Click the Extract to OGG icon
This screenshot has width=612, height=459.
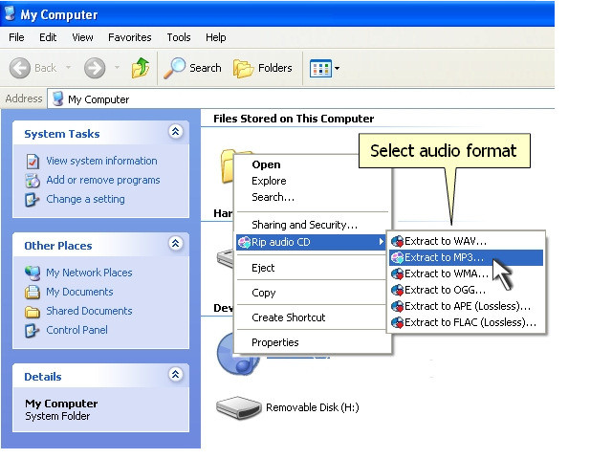point(398,290)
